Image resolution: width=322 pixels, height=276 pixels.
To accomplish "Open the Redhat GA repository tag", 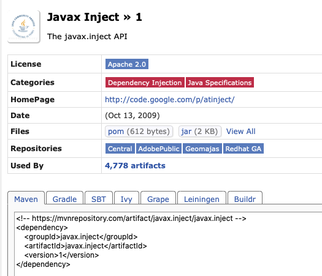I will [243, 149].
